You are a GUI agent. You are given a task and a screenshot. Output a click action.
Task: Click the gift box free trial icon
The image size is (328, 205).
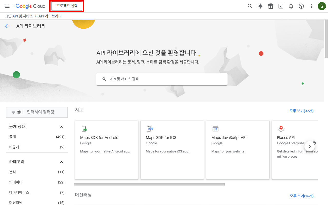pyautogui.click(x=271, y=6)
